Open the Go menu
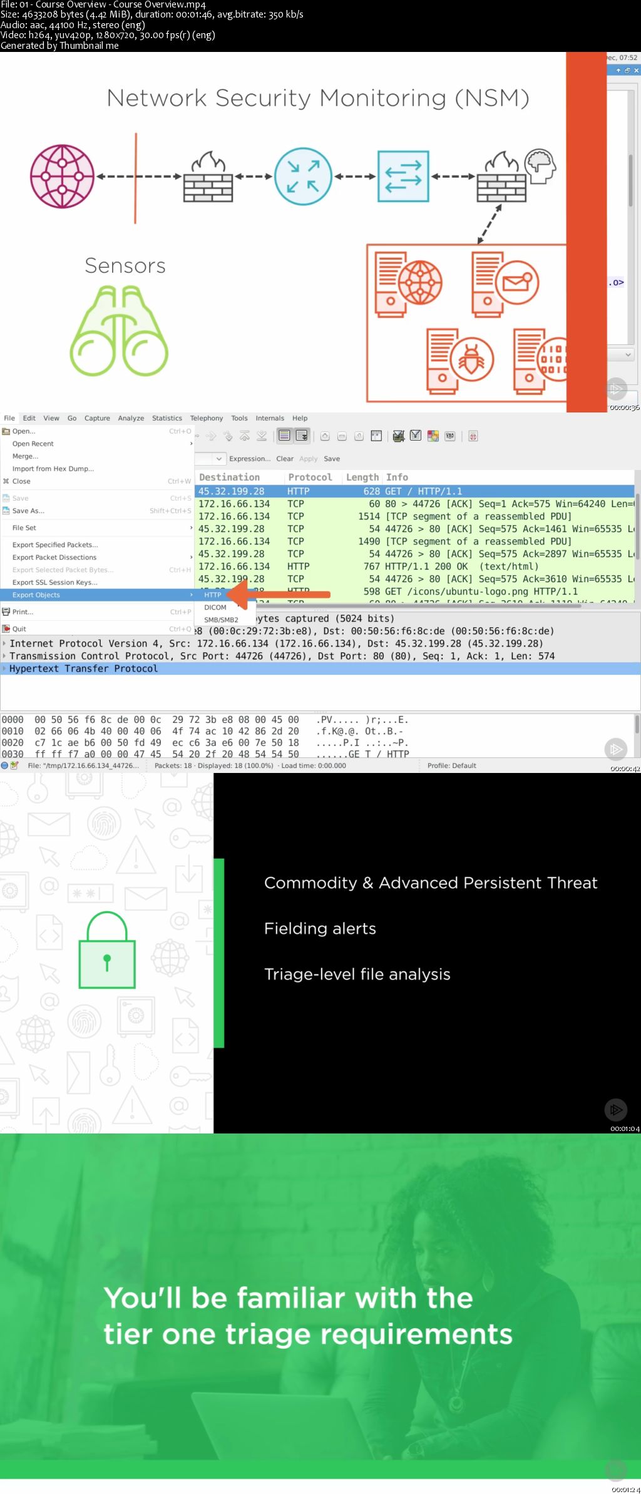641x1494 pixels. [x=72, y=418]
